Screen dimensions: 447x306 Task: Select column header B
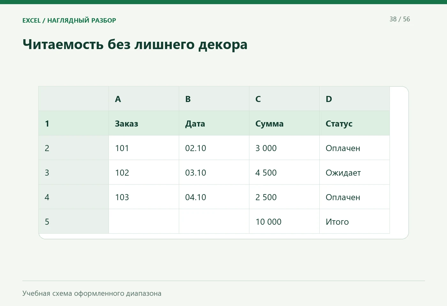point(214,99)
